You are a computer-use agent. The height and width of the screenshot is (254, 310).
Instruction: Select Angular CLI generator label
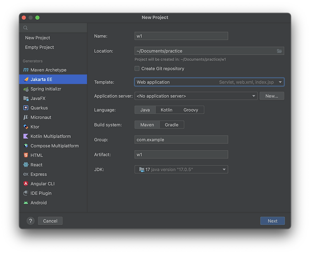click(43, 183)
